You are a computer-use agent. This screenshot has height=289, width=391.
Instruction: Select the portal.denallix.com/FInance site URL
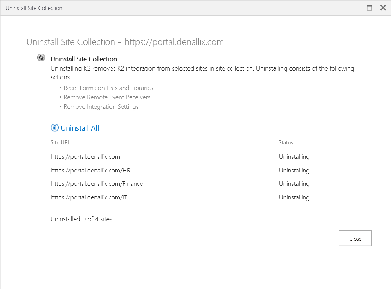pos(97,184)
